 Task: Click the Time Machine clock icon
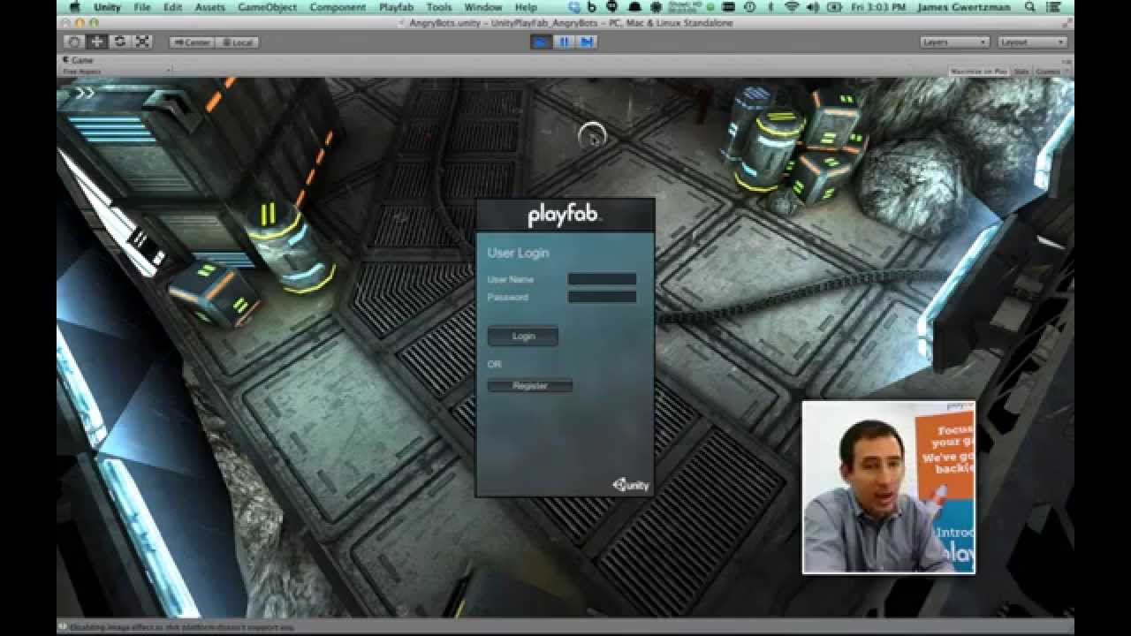pyautogui.click(x=749, y=7)
